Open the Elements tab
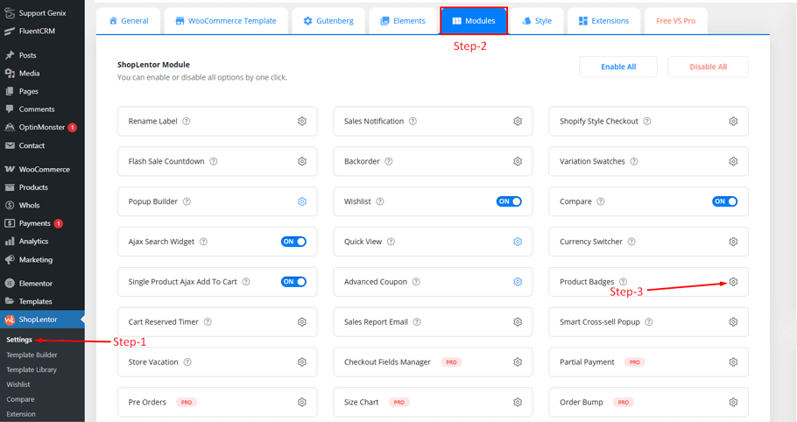This screenshot has width=797, height=422. [403, 21]
